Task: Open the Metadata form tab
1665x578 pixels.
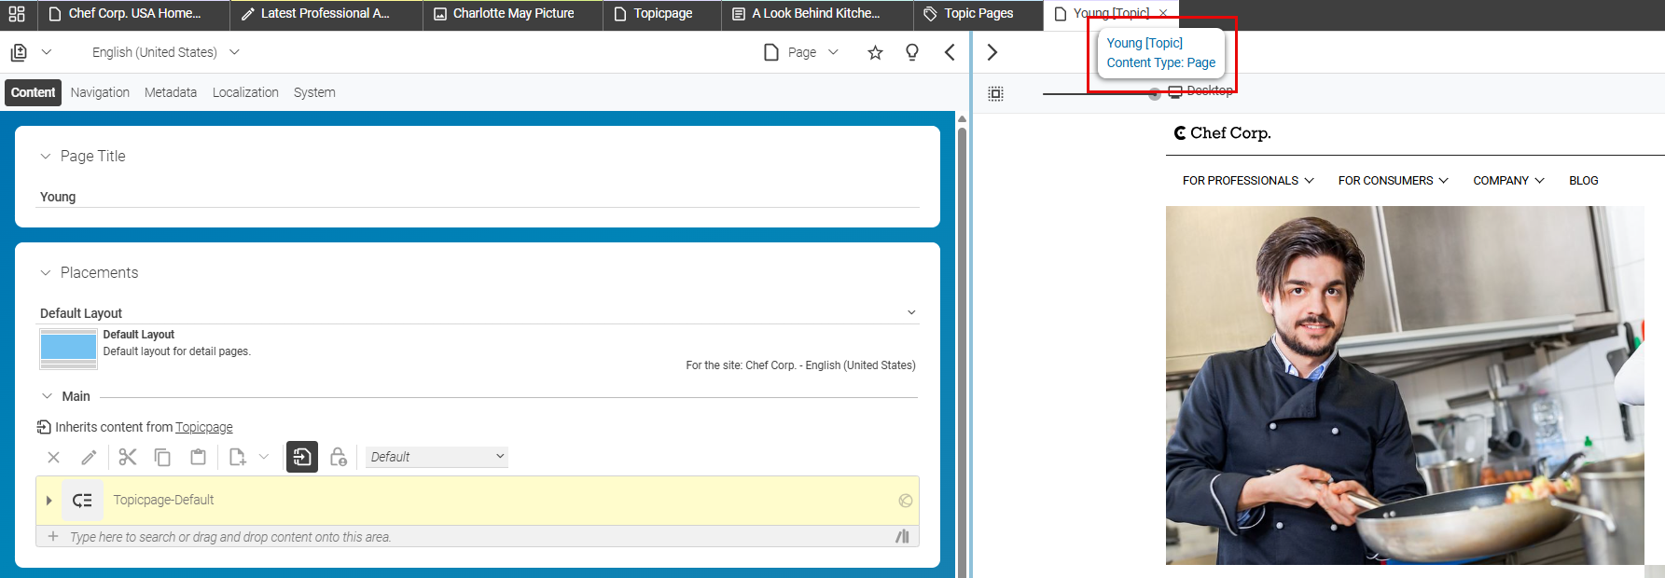Action: 171,92
